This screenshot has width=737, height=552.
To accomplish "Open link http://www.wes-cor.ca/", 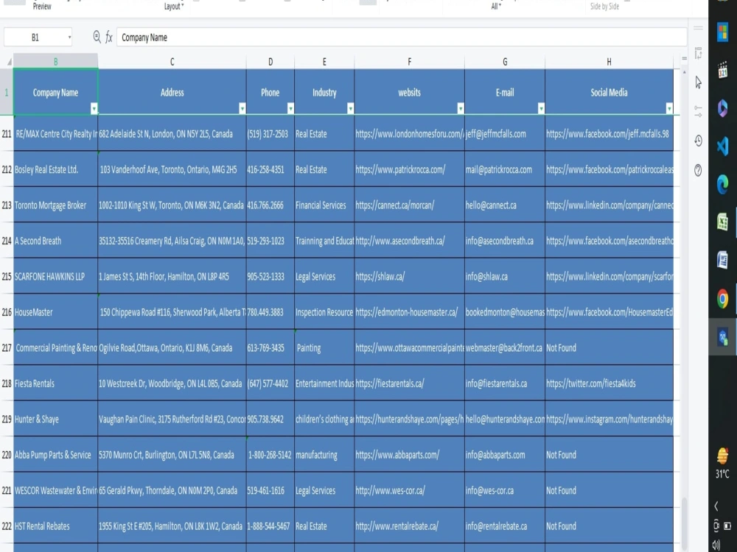I will click(x=390, y=490).
